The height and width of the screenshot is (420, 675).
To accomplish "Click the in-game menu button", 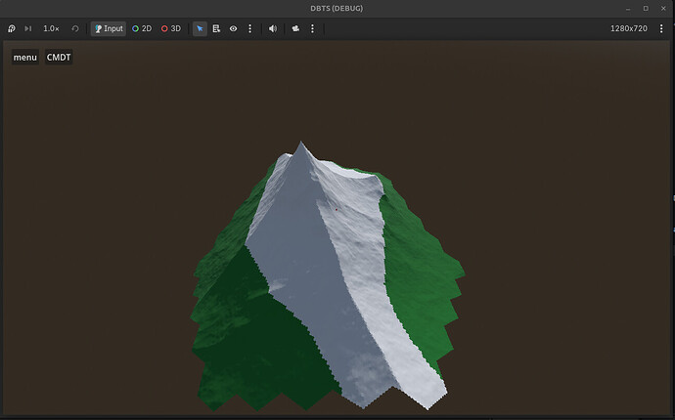I will click(25, 58).
